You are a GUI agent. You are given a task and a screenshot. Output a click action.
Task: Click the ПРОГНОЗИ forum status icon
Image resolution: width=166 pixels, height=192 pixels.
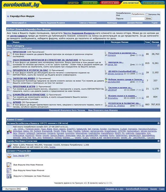(9, 54)
